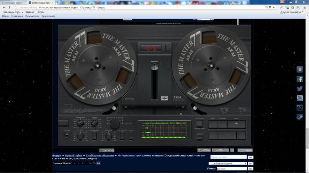Screen dimensions: 309x173
Task: Click the red digital tape counter display
Action: pos(151,48)
